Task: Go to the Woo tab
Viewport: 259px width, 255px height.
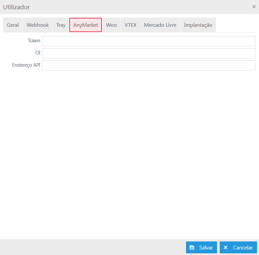Action: [x=111, y=25]
